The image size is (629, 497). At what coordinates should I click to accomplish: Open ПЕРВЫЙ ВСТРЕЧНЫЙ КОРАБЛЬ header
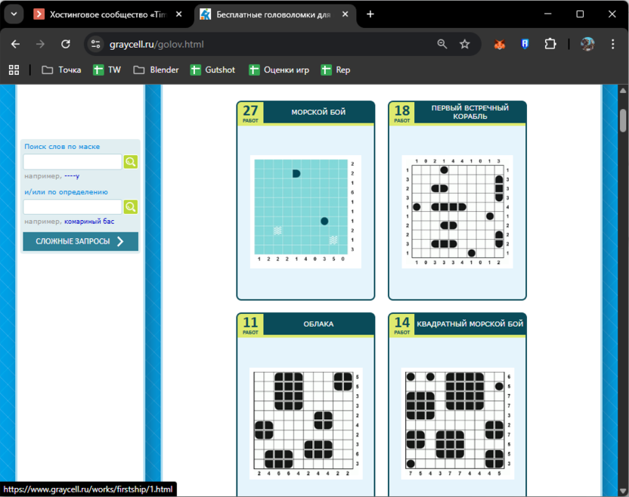pyautogui.click(x=469, y=112)
